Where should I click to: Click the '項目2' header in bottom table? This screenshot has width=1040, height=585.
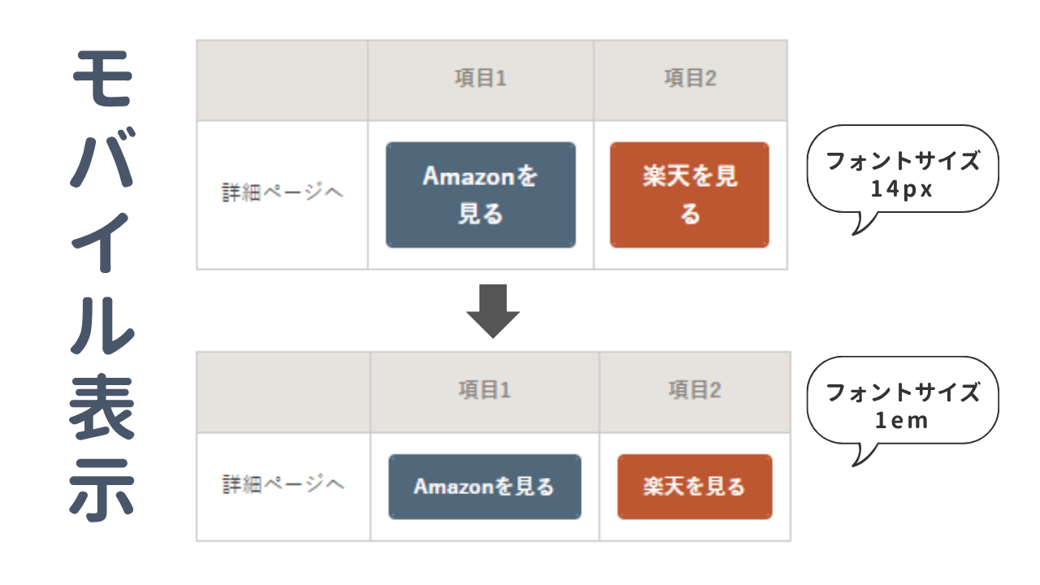(695, 391)
